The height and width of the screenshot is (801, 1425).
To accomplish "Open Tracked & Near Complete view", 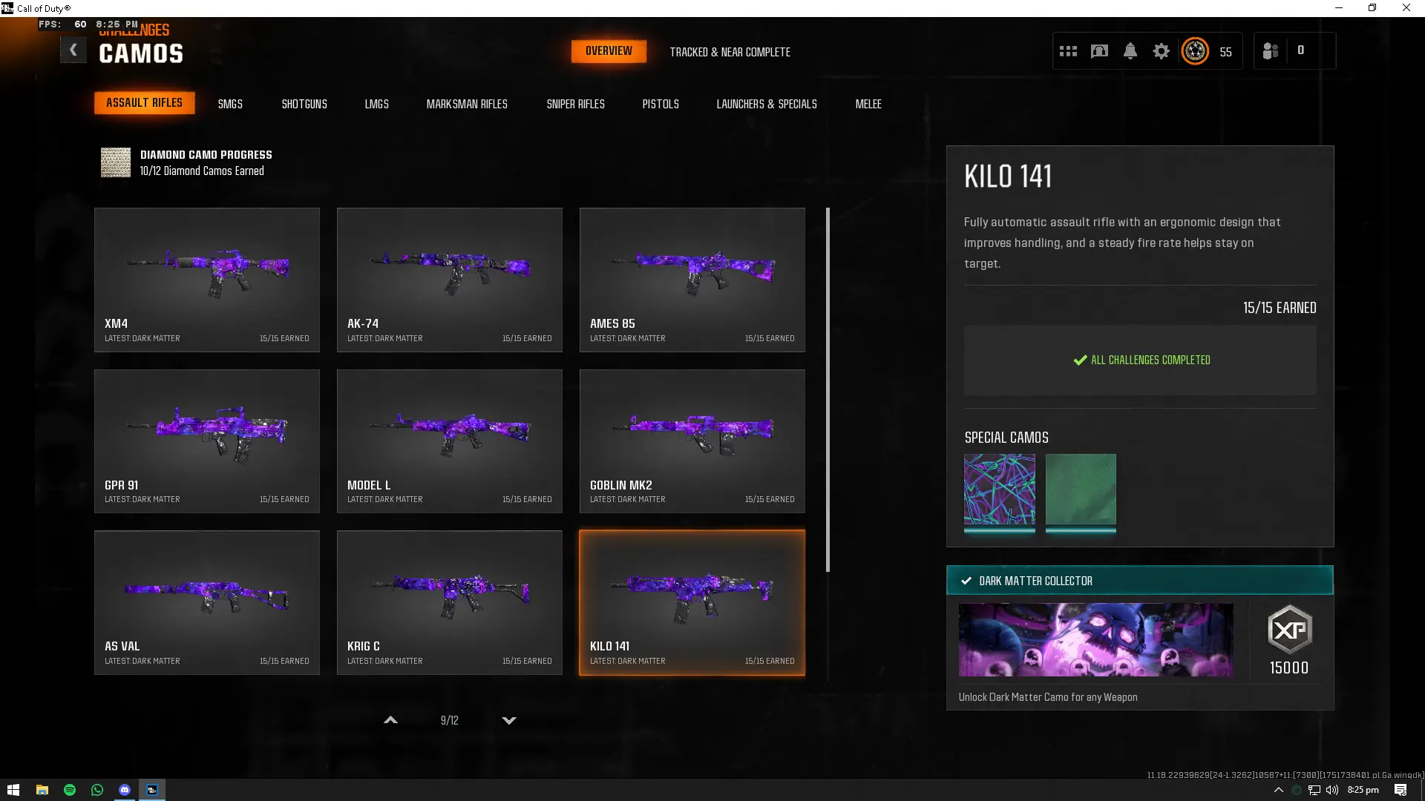I will (x=730, y=52).
